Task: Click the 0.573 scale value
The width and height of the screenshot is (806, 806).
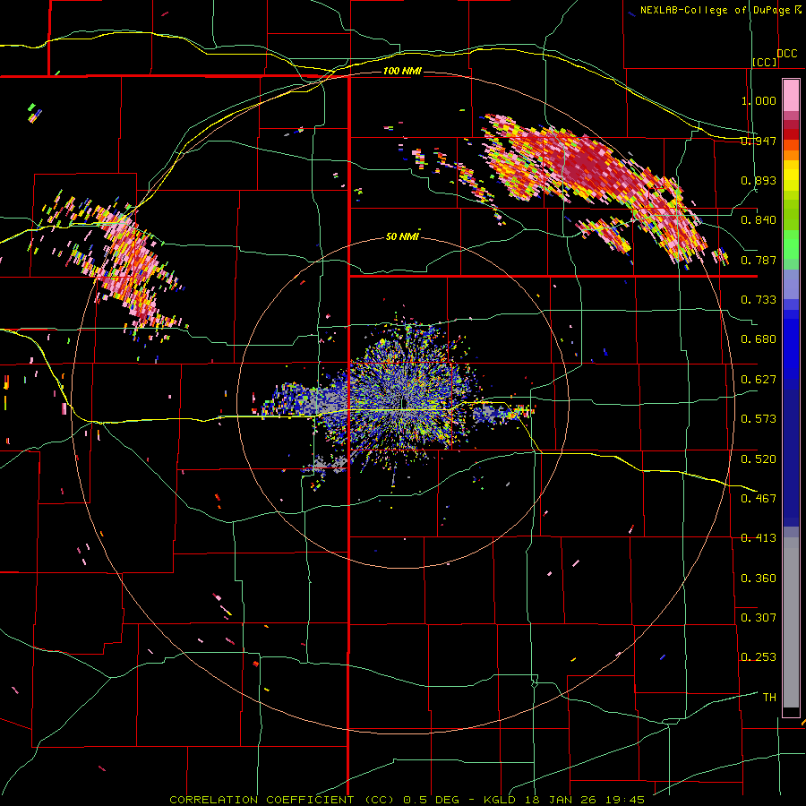Action: point(759,419)
